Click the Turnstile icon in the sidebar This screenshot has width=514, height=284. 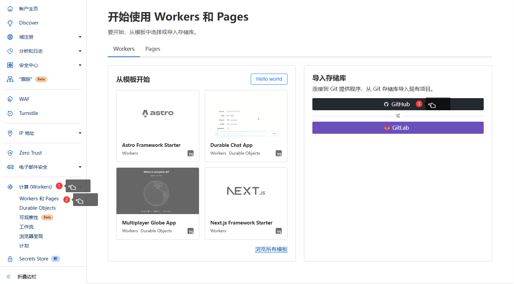click(x=10, y=113)
